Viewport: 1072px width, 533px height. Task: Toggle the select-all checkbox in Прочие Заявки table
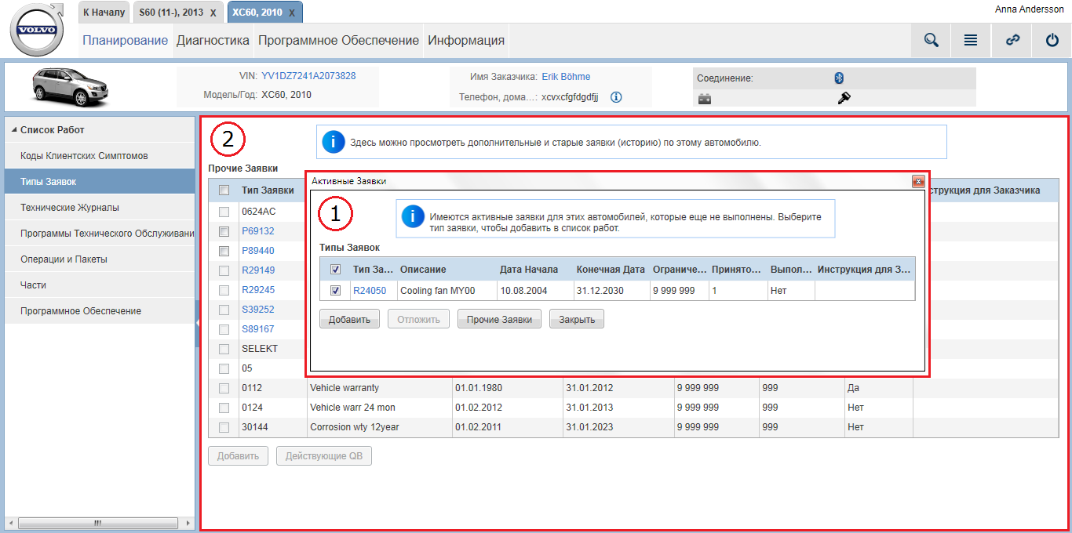click(x=224, y=190)
